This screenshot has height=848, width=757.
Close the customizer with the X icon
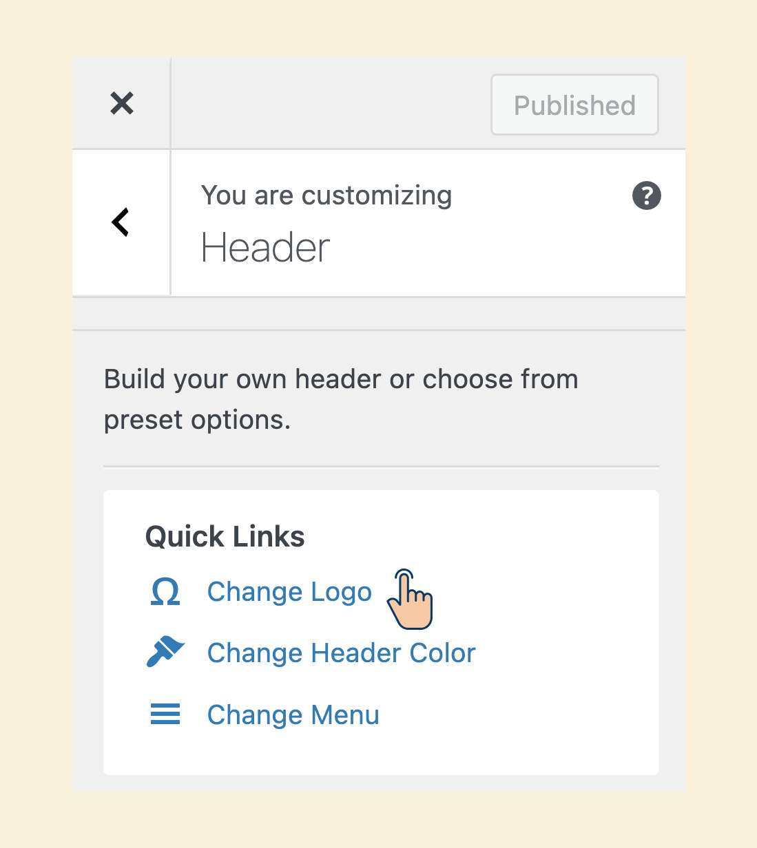tap(122, 103)
